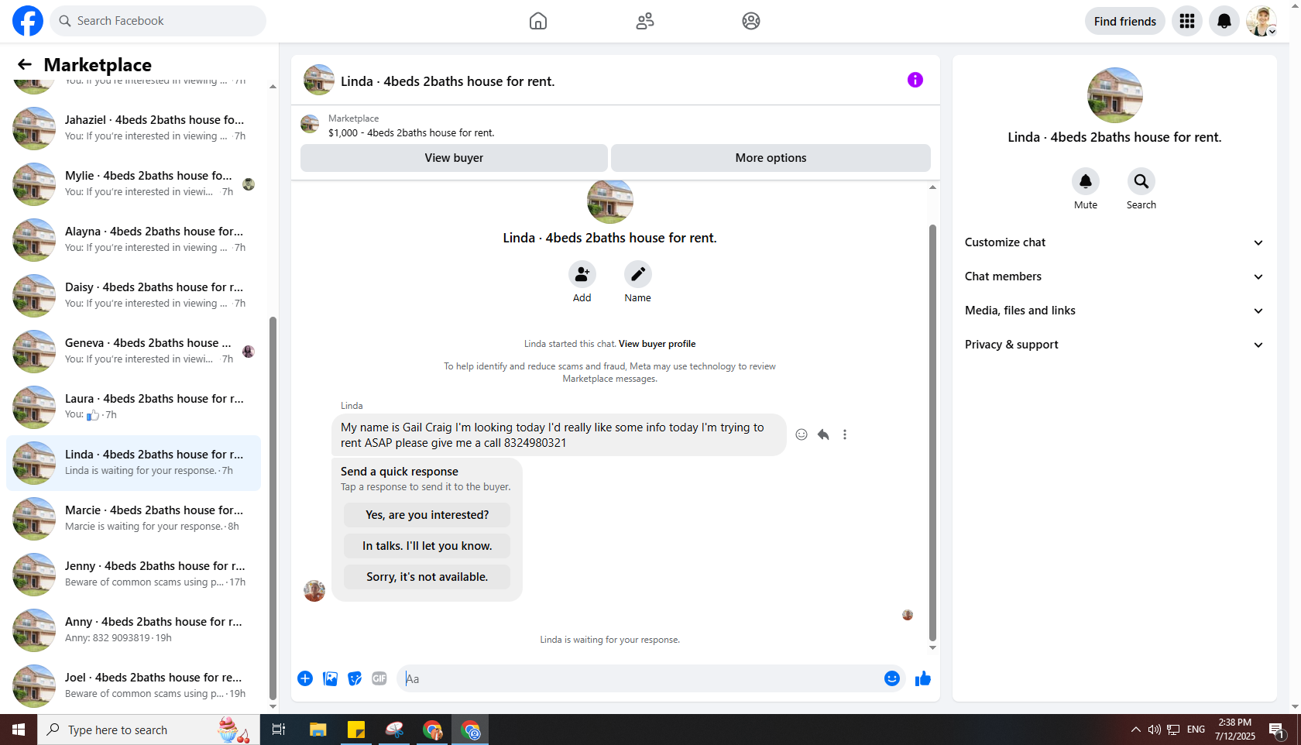Open more actions plus icon in composer

[305, 678]
